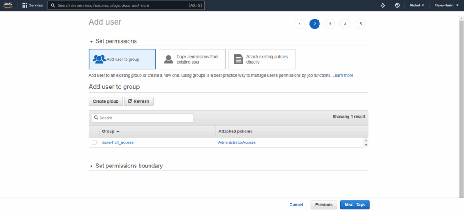Image resolution: width=464 pixels, height=211 pixels.
Task: Check the riaxe-Full_access group checkbox
Action: 94,142
